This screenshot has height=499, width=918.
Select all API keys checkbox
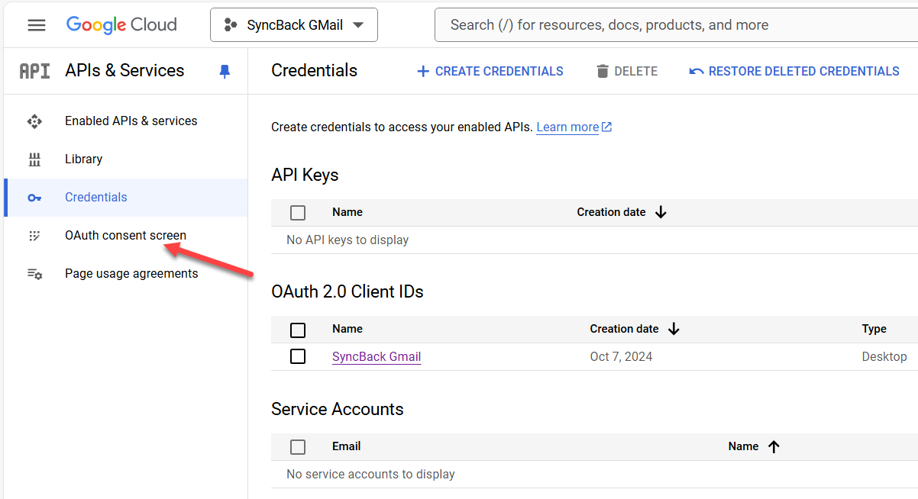(298, 213)
